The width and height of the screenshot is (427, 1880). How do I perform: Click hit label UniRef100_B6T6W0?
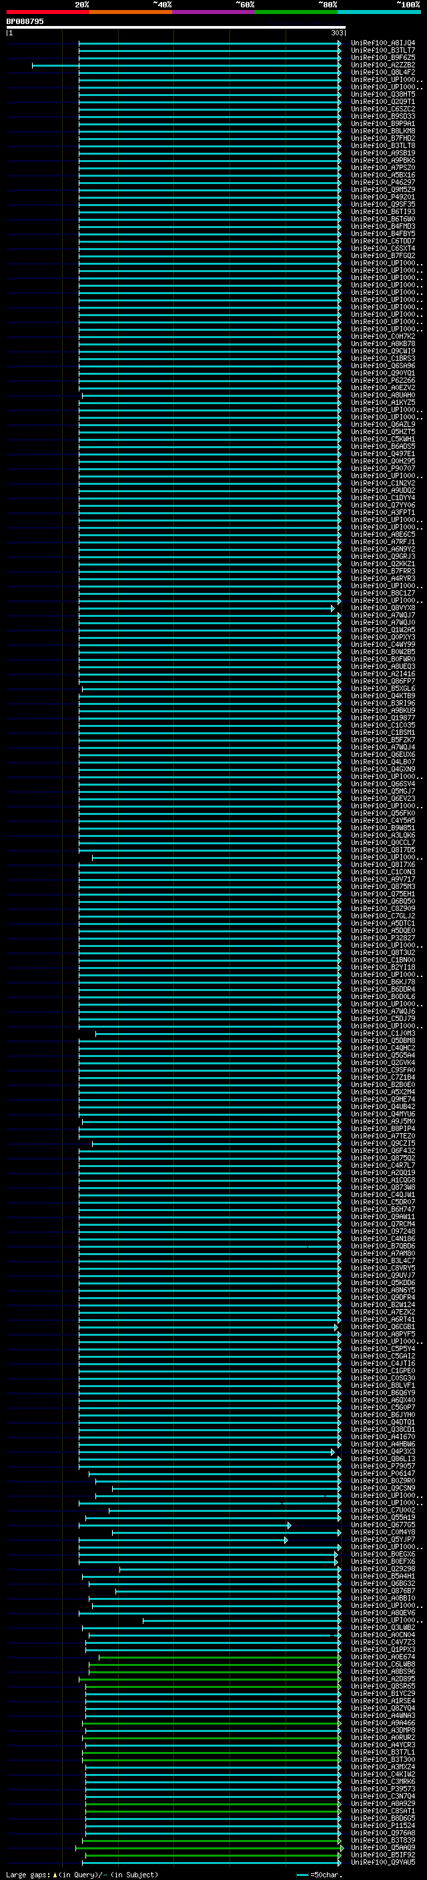(x=382, y=219)
